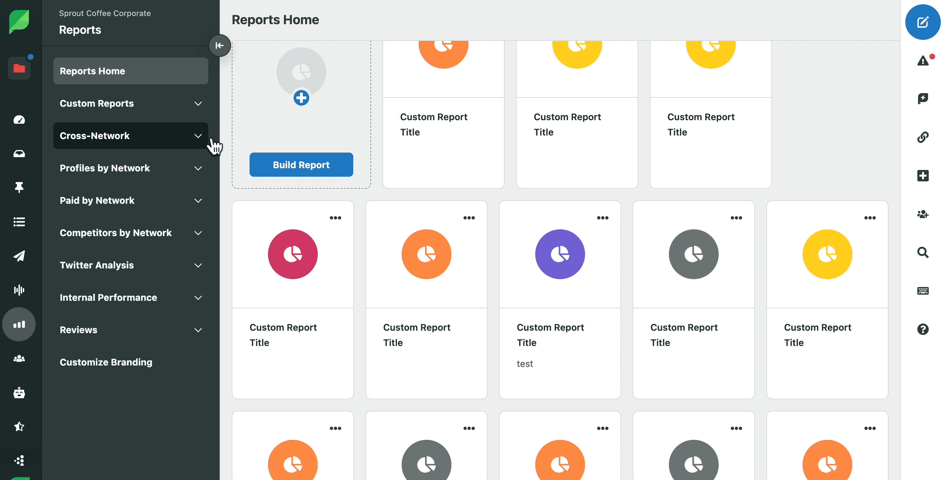The height and width of the screenshot is (480, 944).
Task: Open the red folder icon in left rail
Action: (x=19, y=68)
